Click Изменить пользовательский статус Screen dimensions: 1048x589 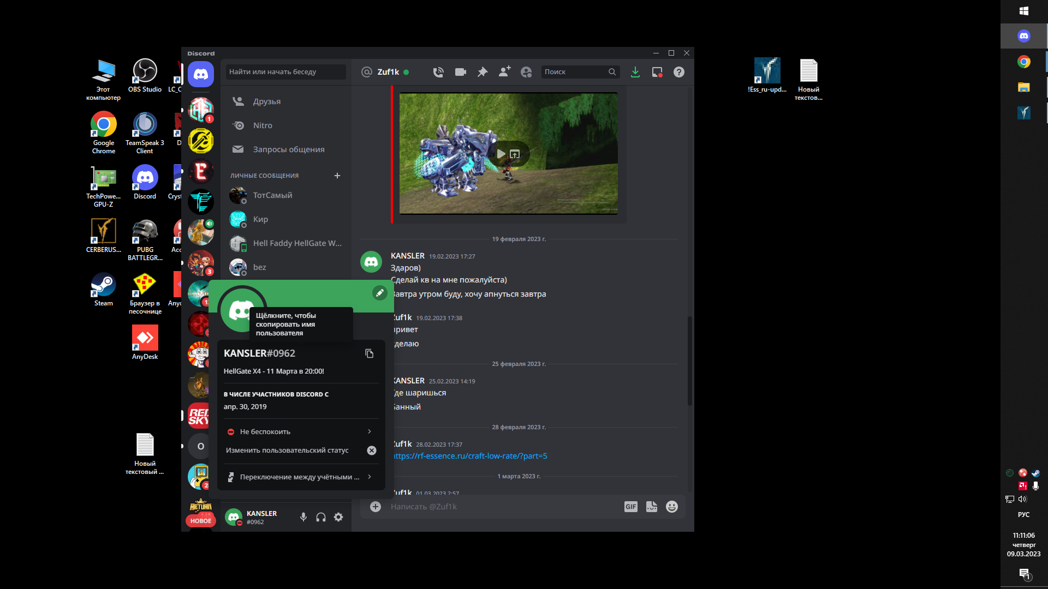(x=287, y=450)
